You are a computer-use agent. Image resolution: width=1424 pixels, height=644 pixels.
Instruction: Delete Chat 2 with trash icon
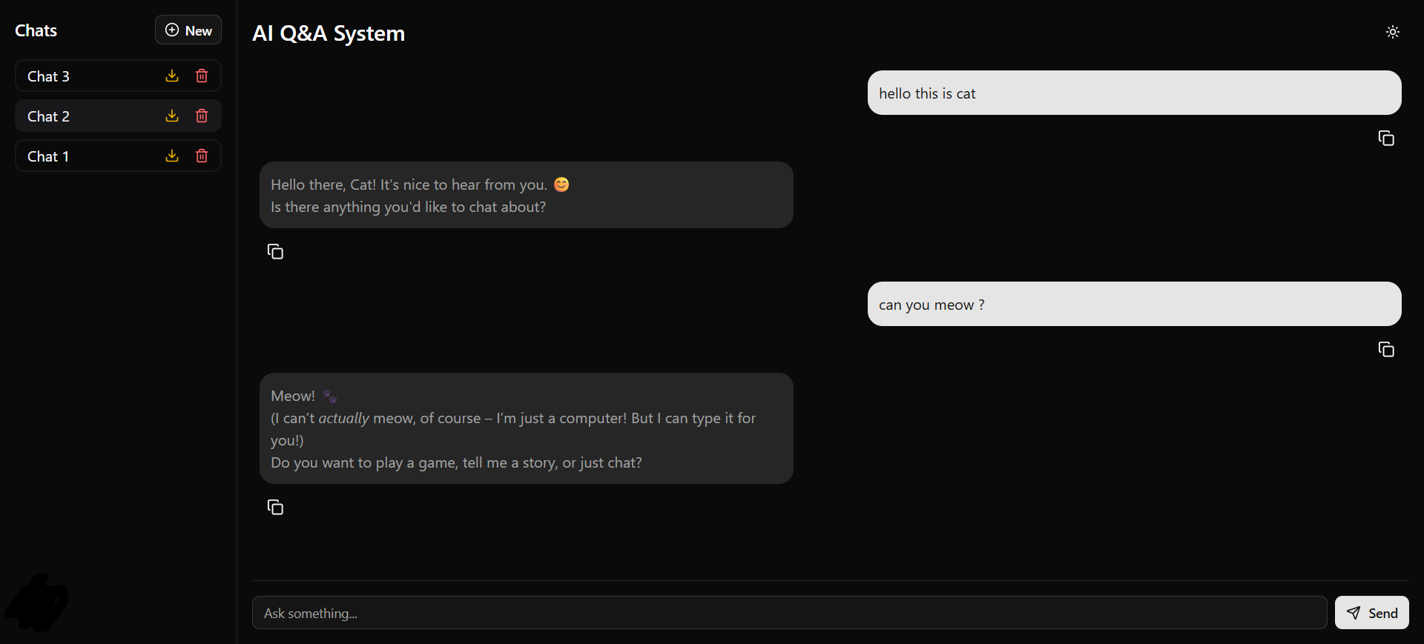(x=202, y=116)
